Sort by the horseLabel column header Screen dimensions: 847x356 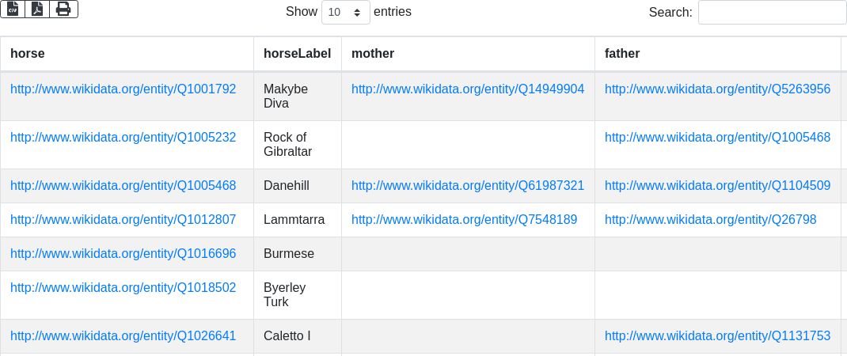pyautogui.click(x=297, y=54)
